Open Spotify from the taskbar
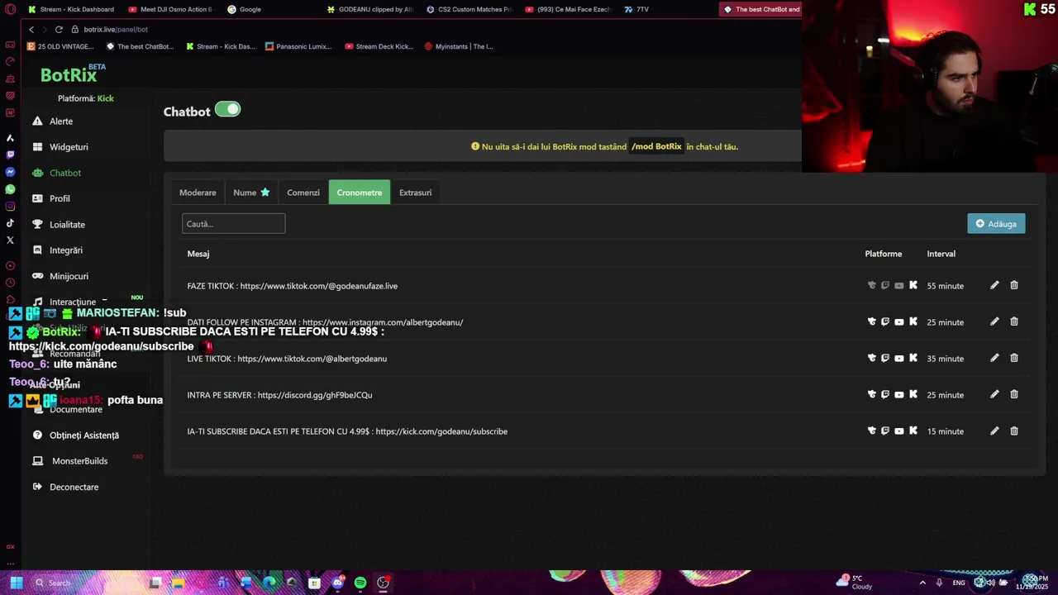The height and width of the screenshot is (595, 1058). point(360,583)
